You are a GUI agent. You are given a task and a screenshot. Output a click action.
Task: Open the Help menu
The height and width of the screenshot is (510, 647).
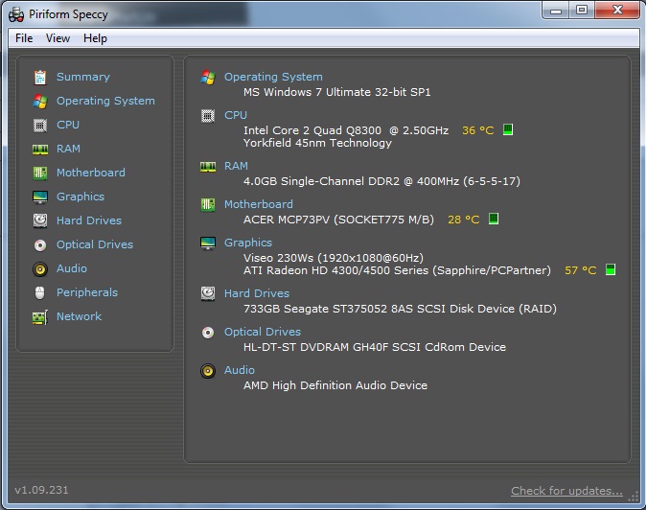coord(95,38)
